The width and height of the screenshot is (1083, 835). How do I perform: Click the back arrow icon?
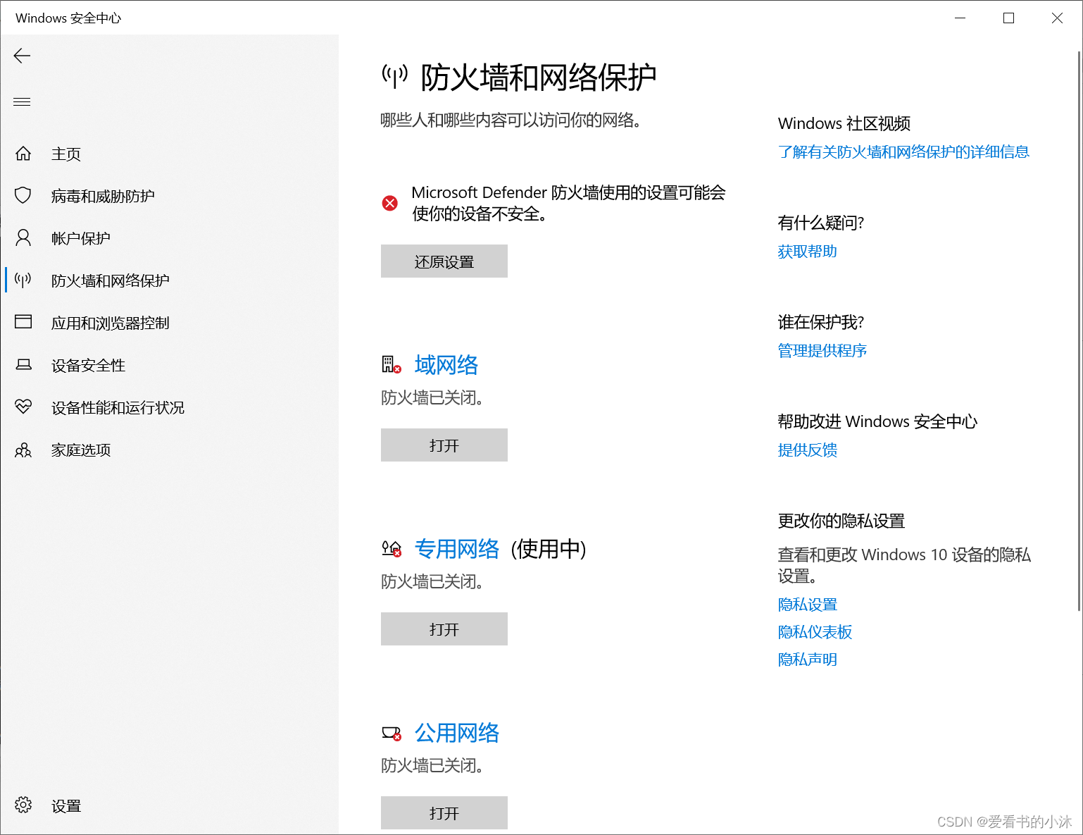point(22,56)
